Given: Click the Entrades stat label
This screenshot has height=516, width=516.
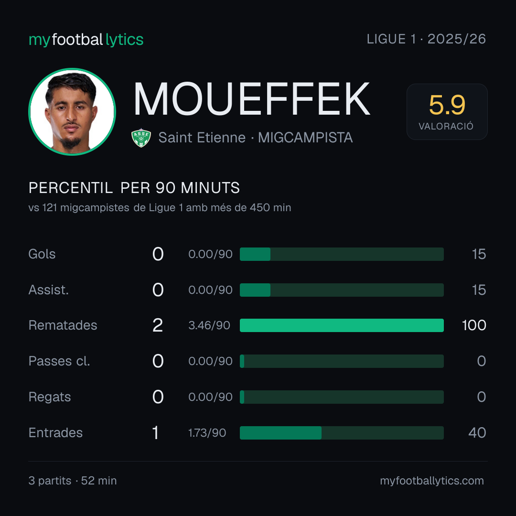Looking at the screenshot, I should tap(55, 433).
